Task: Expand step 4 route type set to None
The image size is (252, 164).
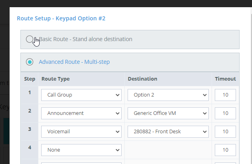Action: point(81,150)
